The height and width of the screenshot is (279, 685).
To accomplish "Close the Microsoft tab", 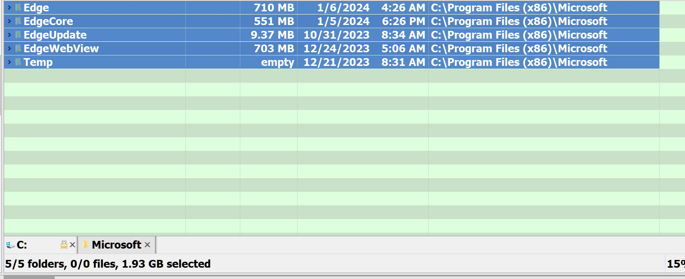I will point(147,245).
